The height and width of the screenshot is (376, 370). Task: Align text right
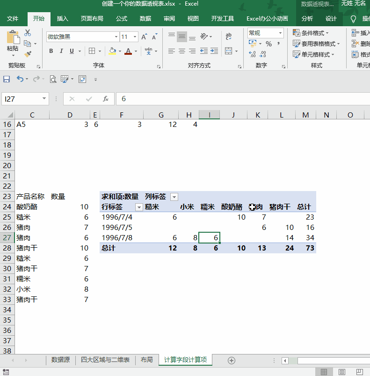pos(192,51)
